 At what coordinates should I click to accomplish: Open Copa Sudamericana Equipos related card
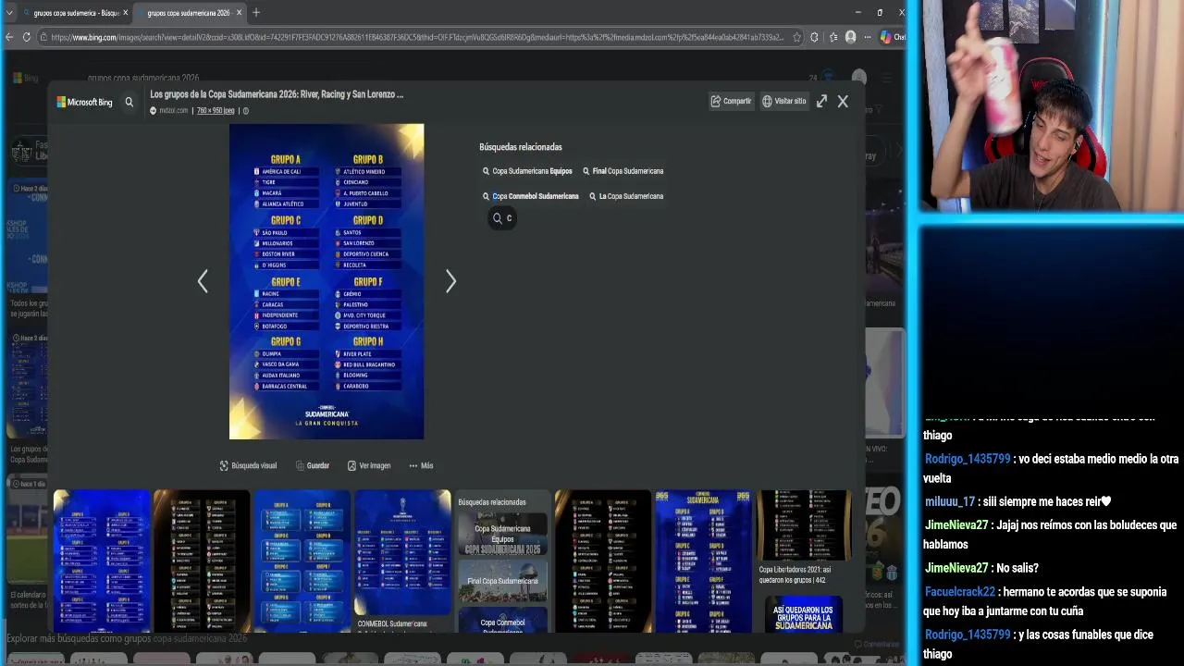click(502, 534)
